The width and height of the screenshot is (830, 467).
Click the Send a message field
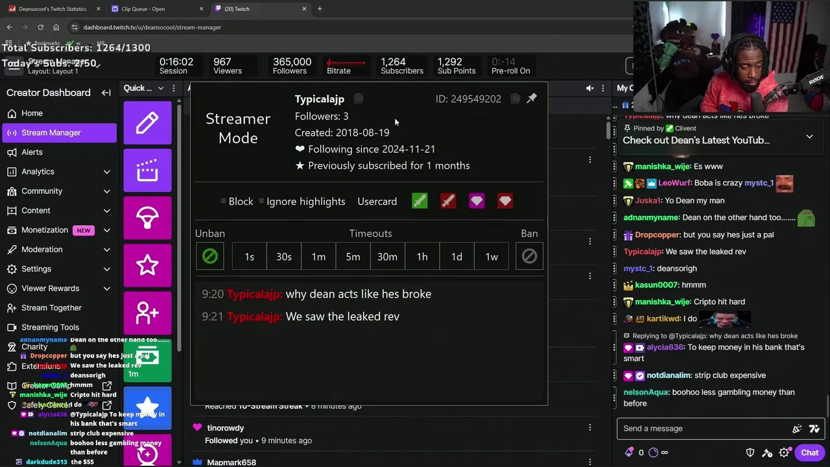click(704, 428)
